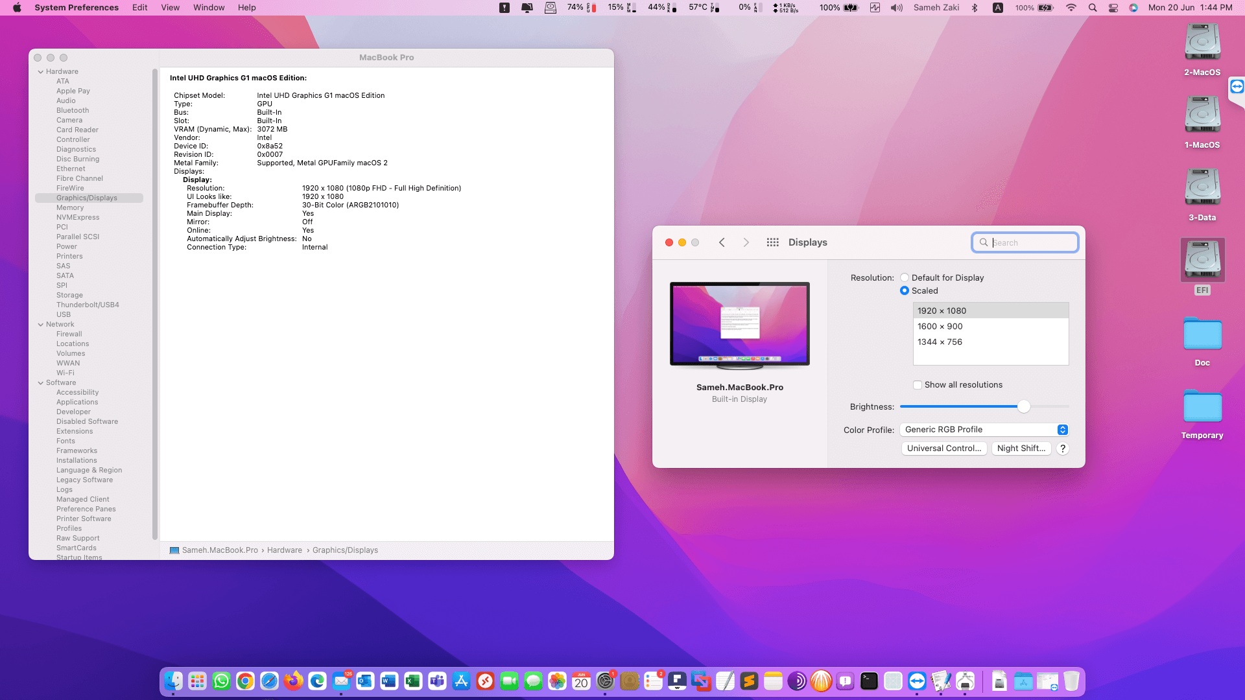Select Default for Display resolution option
This screenshot has width=1245, height=700.
(x=905, y=277)
